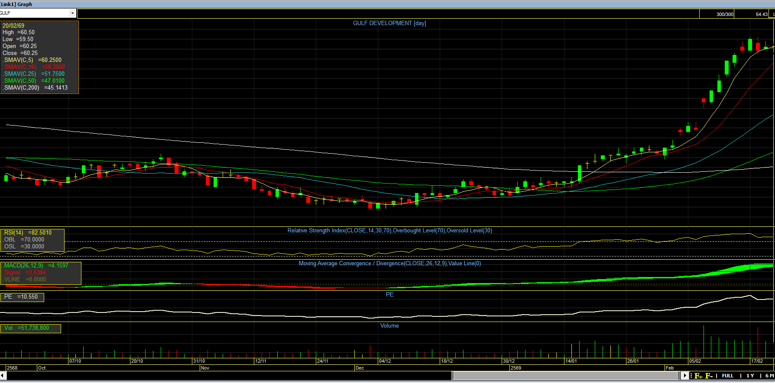The image size is (775, 383).
Task: Click the Feb month label
Action: coord(670,368)
